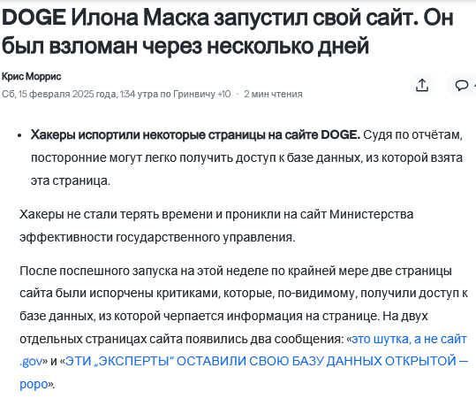Click paragraph beginning «После поспешного запуска»

click(244, 327)
